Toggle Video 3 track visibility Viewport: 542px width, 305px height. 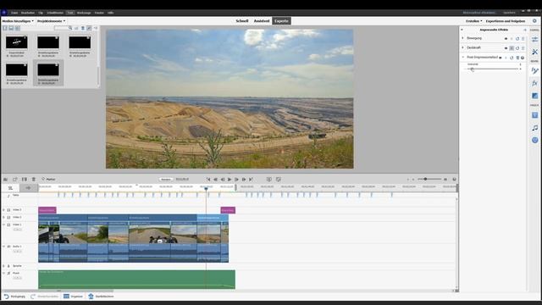(8, 210)
